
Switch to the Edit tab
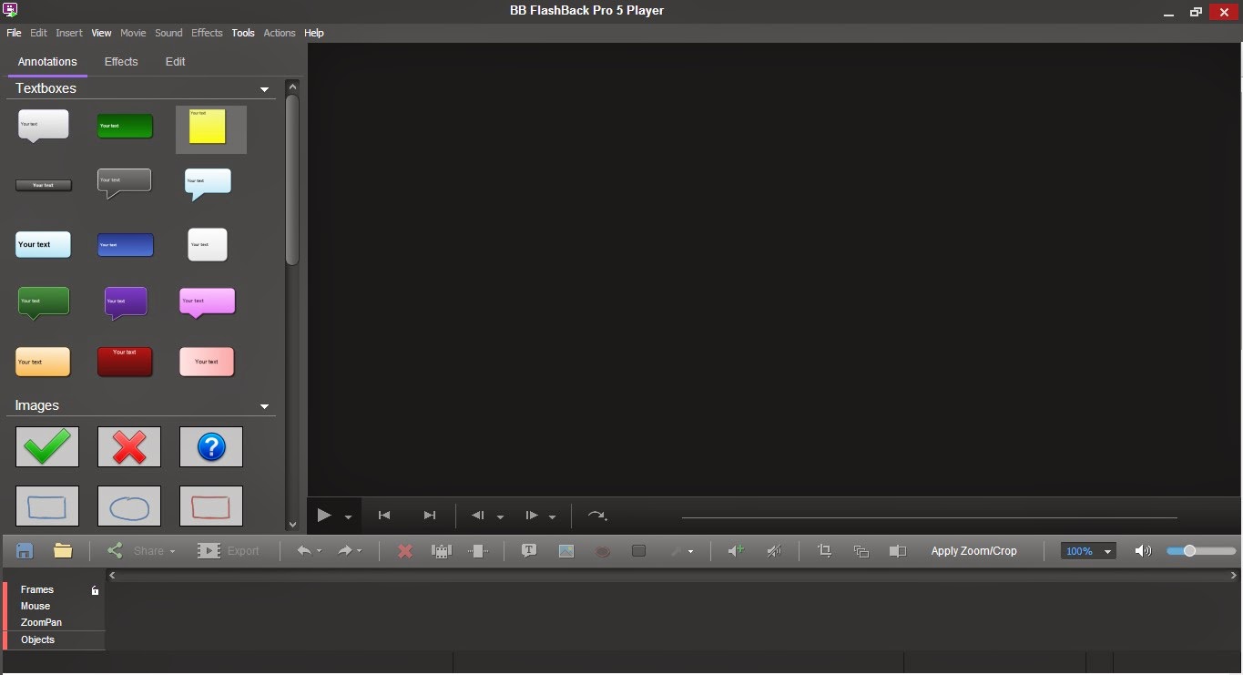click(176, 62)
